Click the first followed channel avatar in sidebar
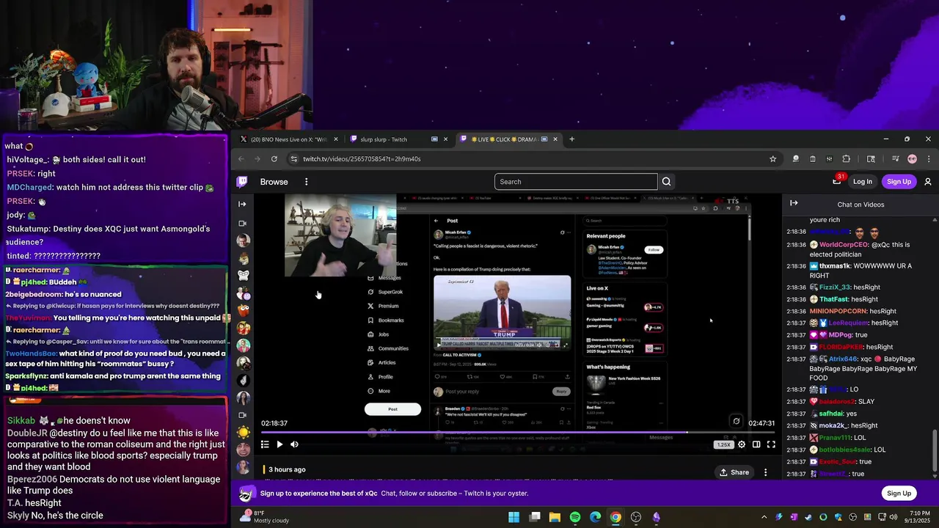This screenshot has height=528, width=939. coord(243,241)
